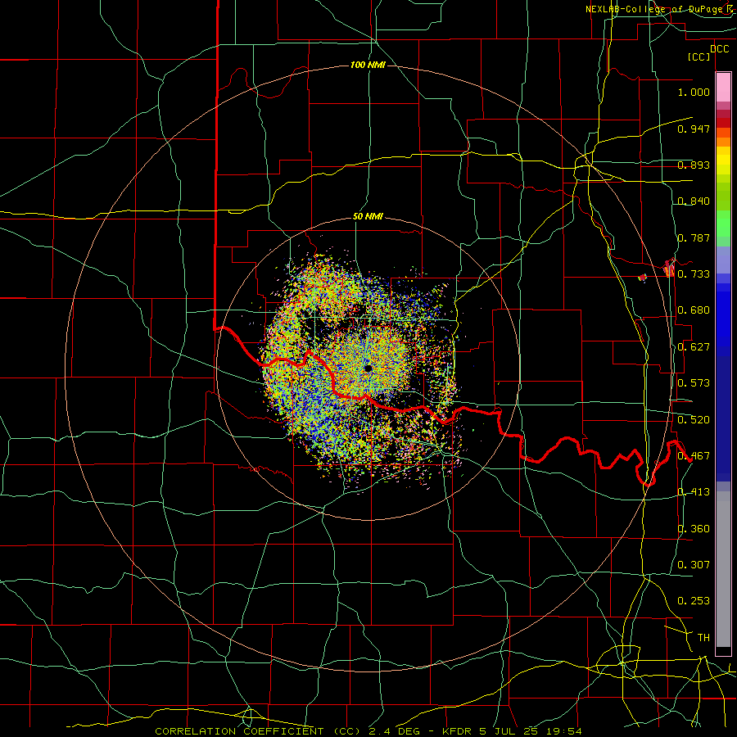The height and width of the screenshot is (737, 737).
Task: Click the 0.520 legend value
Action: tap(694, 420)
